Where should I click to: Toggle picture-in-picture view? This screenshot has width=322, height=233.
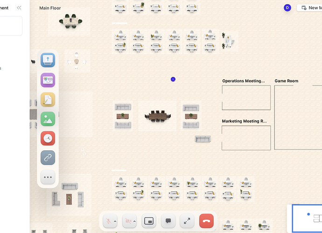tap(149, 221)
